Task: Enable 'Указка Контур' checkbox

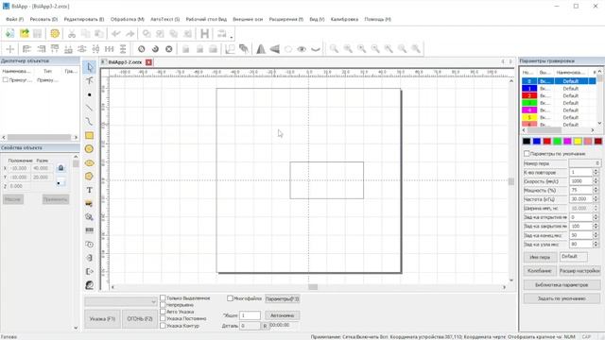Action: click(163, 325)
